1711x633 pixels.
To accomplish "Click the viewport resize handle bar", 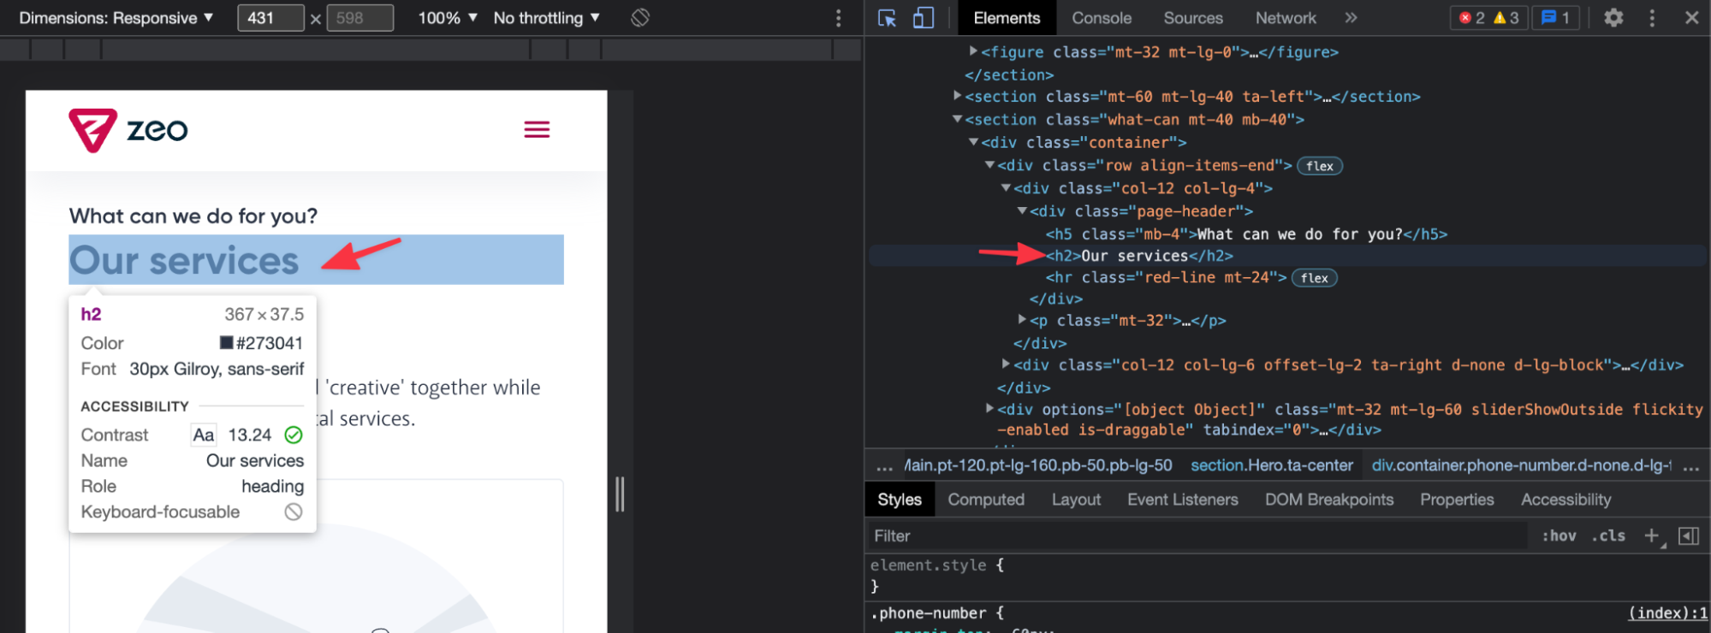I will point(620,494).
